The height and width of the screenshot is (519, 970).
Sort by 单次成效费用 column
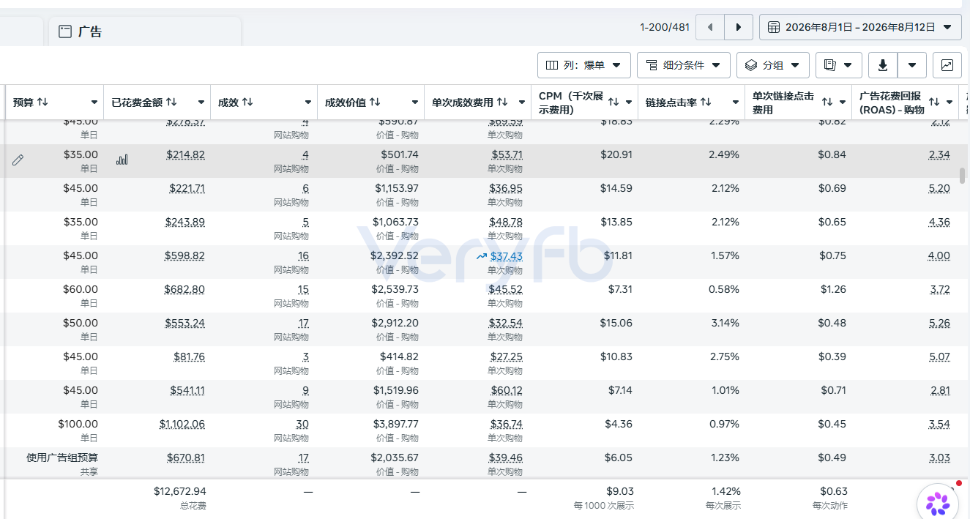502,102
